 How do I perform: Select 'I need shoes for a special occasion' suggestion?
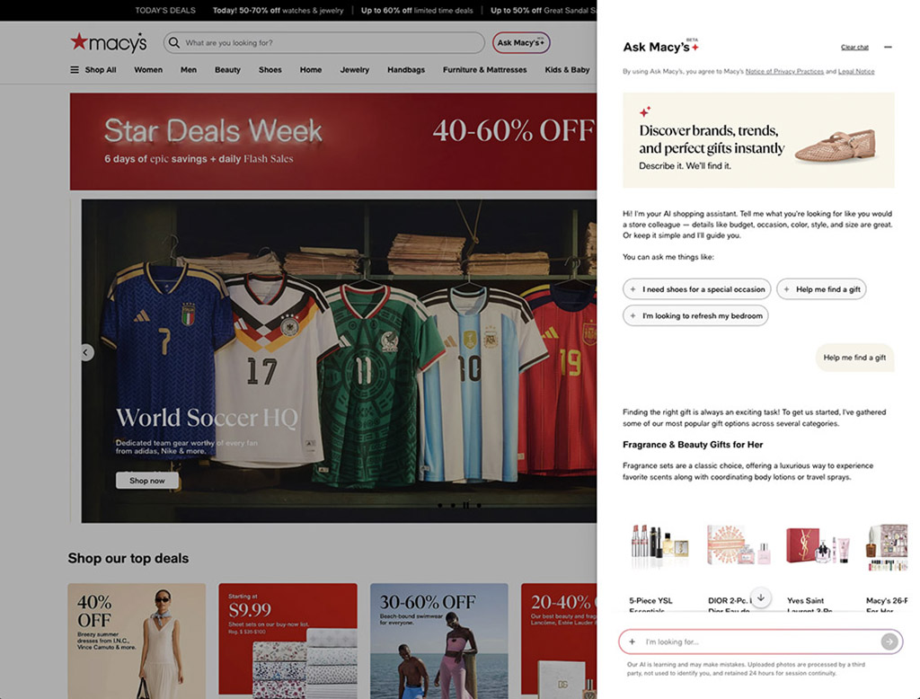point(697,289)
